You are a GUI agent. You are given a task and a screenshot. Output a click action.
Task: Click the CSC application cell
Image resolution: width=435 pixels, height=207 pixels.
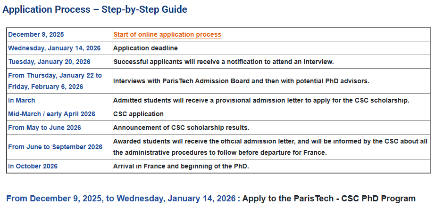pos(139,114)
